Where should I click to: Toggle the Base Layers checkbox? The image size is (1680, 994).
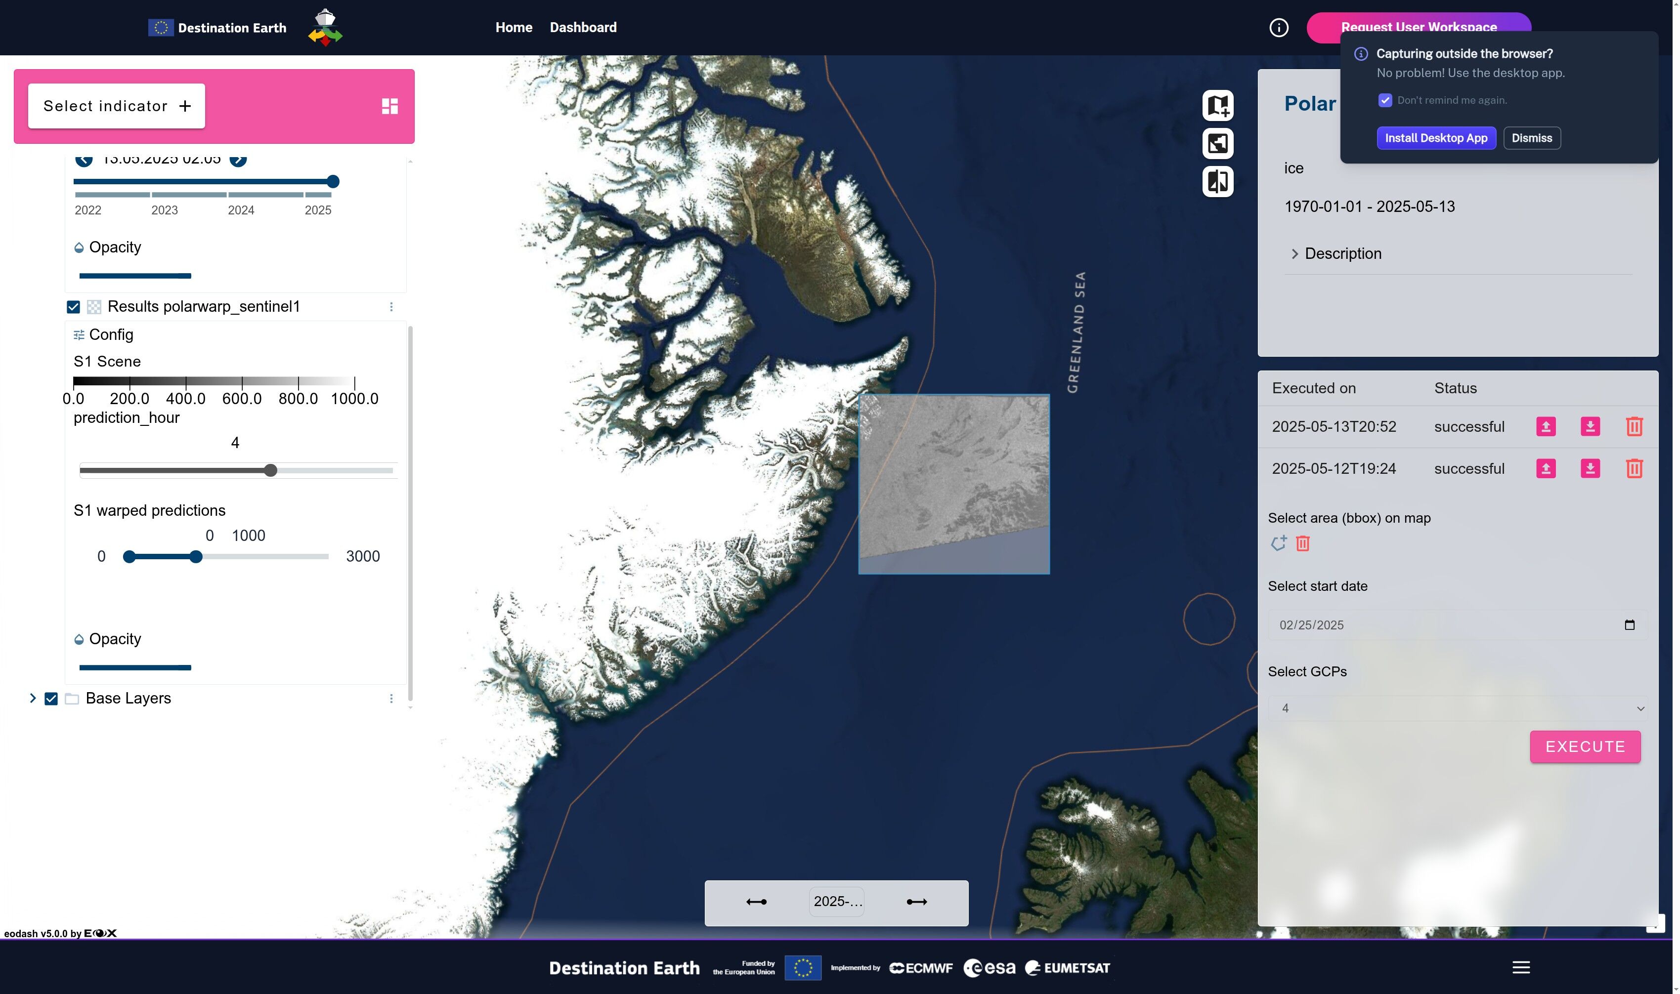[x=51, y=699]
